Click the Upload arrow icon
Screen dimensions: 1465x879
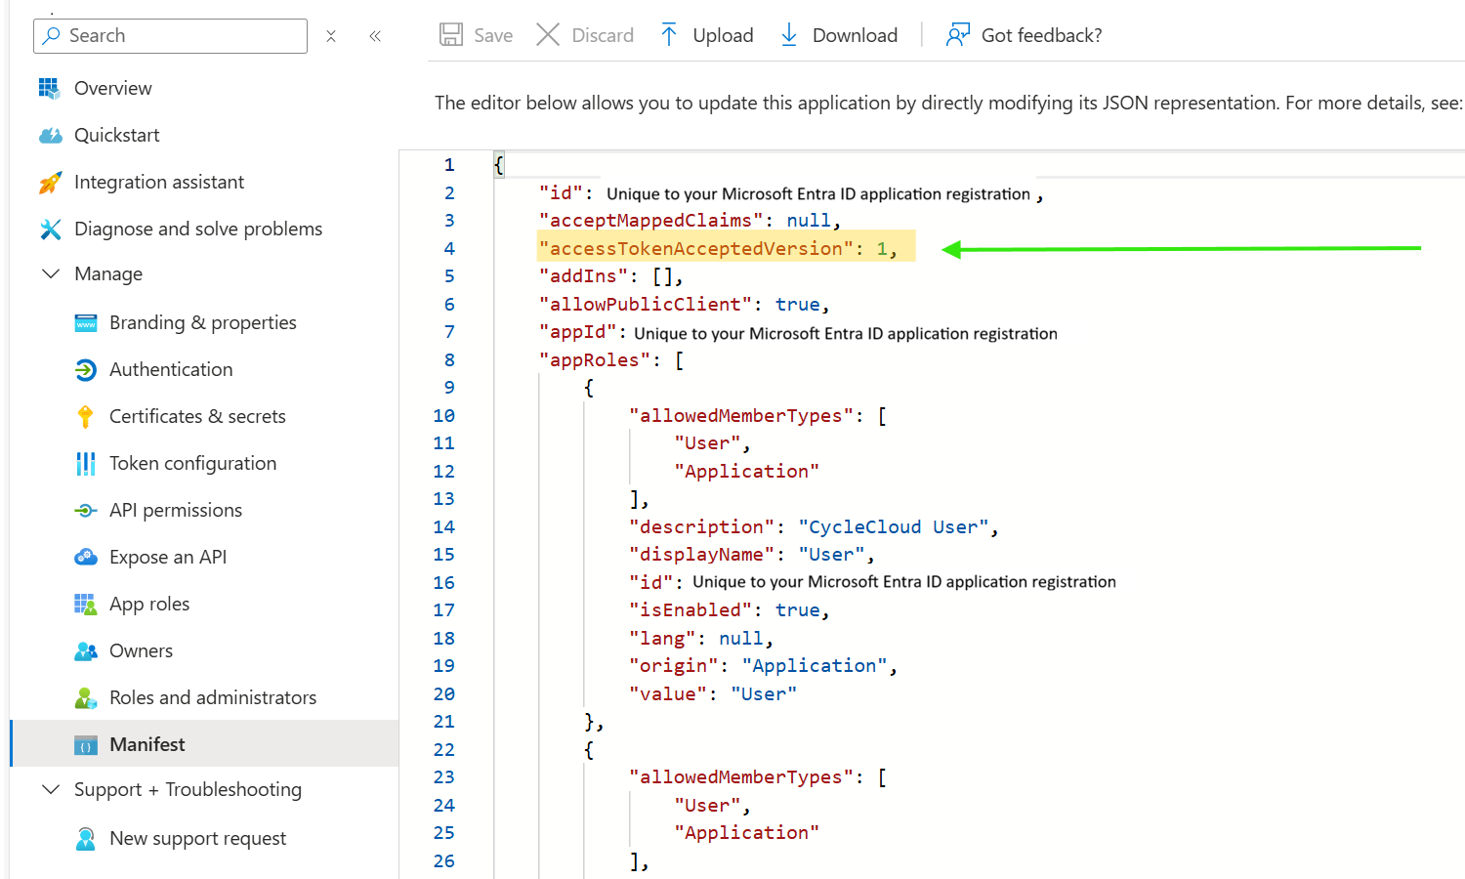pyautogui.click(x=669, y=35)
